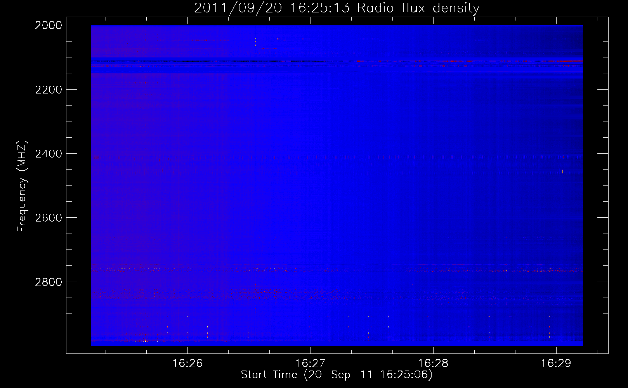Click the 'Frequency (MHZ)' y-axis title
Image resolution: width=628 pixels, height=388 pixels.
coord(22,186)
